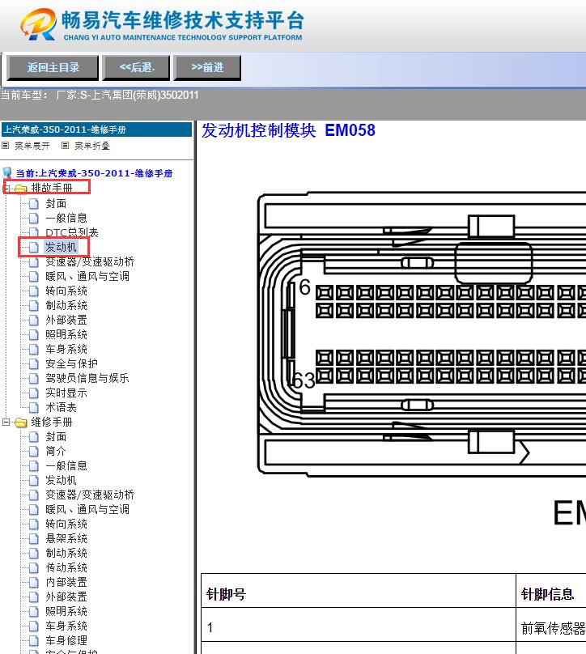
Task: Open 照明系统 under 排故手册
Action: (x=66, y=334)
